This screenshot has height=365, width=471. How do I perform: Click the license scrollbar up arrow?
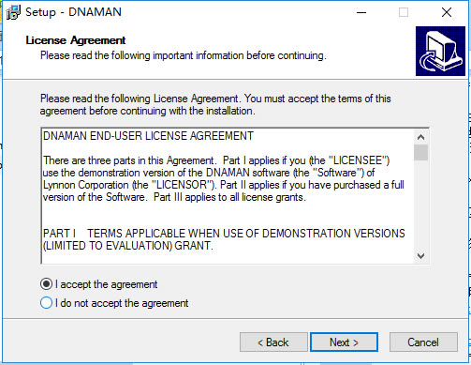point(420,137)
